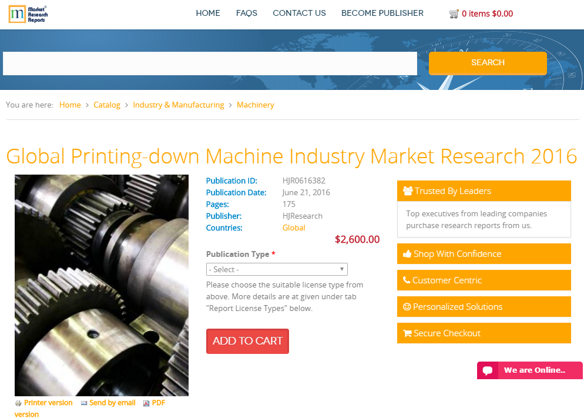
Task: Click the $2,600.00 price text
Action: [357, 239]
